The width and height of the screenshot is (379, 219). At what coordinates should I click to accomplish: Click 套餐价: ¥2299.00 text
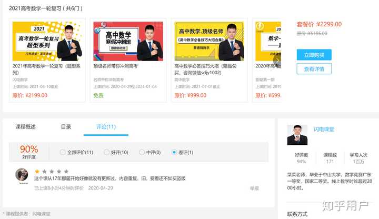(319, 24)
